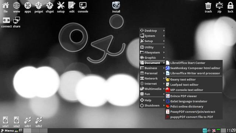Click the tray icon left of the clock
This screenshot has width=236, height=133.
(x=223, y=130)
